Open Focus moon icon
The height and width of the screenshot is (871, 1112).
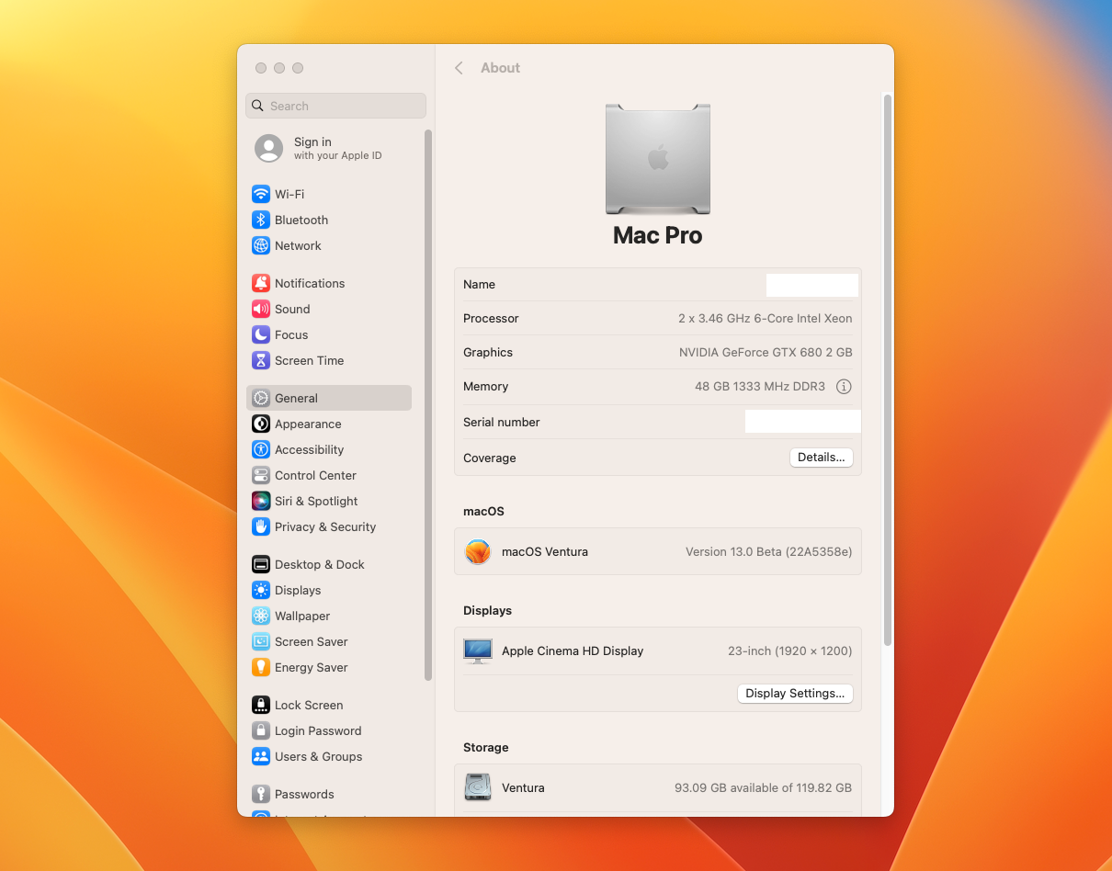[x=261, y=334]
